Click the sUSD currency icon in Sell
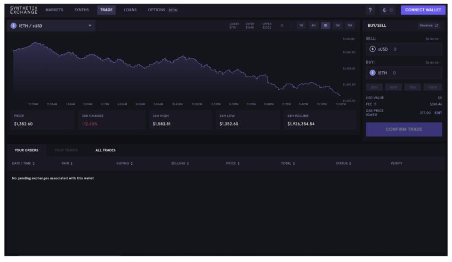The width and height of the screenshot is (452, 262). click(x=372, y=49)
